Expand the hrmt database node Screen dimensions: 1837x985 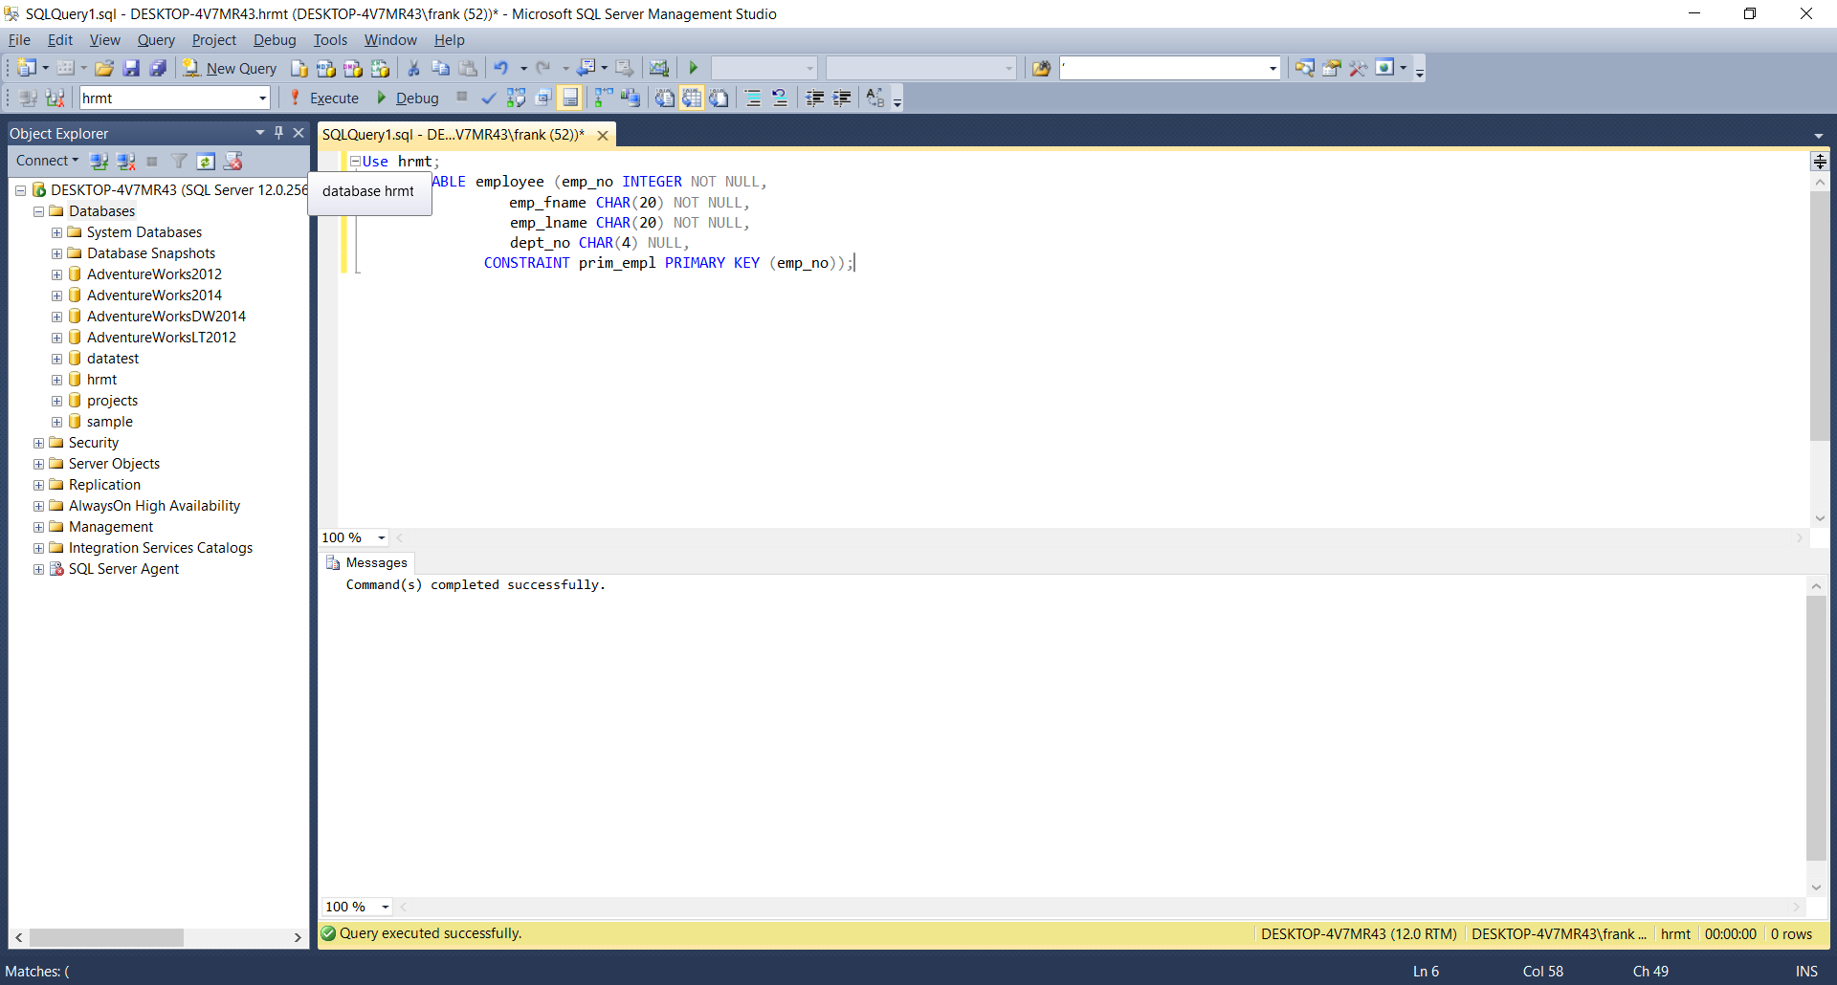point(56,380)
